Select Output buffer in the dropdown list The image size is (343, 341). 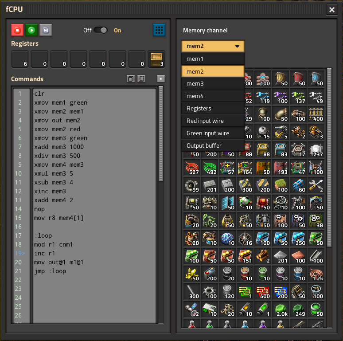tap(213, 146)
